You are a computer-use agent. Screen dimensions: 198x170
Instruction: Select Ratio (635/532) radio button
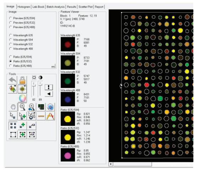(11, 61)
